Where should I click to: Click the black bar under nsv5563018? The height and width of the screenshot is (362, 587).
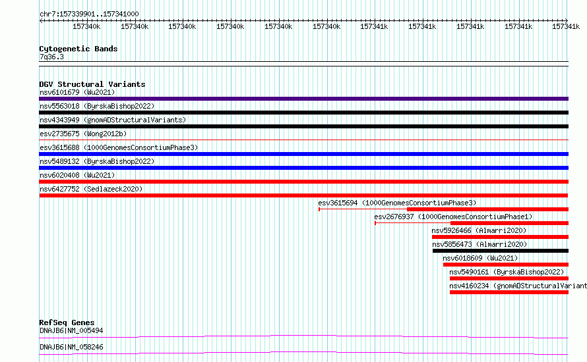click(x=303, y=113)
